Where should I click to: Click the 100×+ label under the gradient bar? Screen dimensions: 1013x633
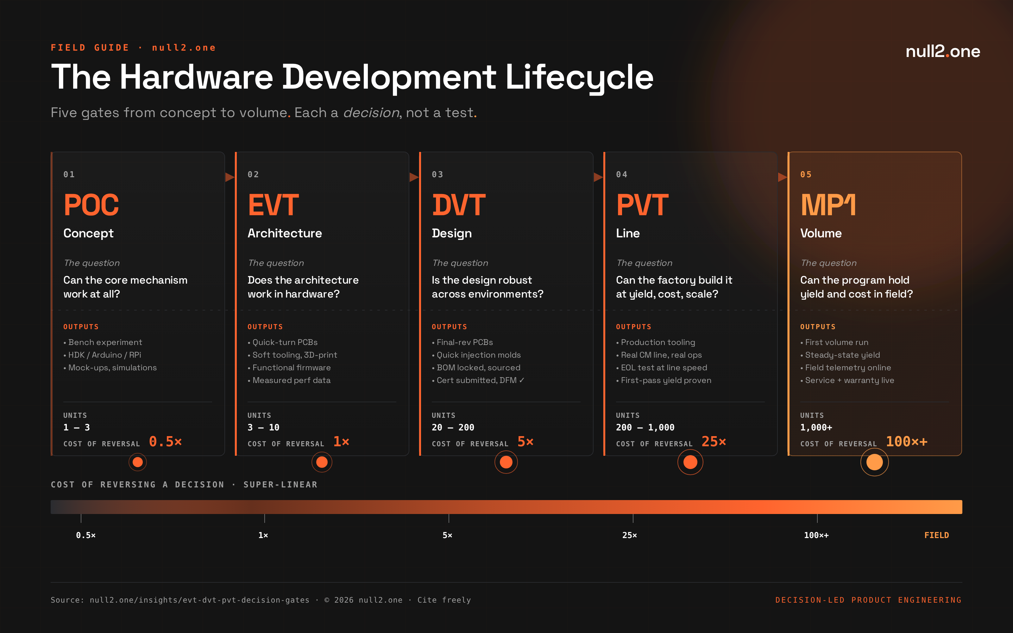coord(816,535)
